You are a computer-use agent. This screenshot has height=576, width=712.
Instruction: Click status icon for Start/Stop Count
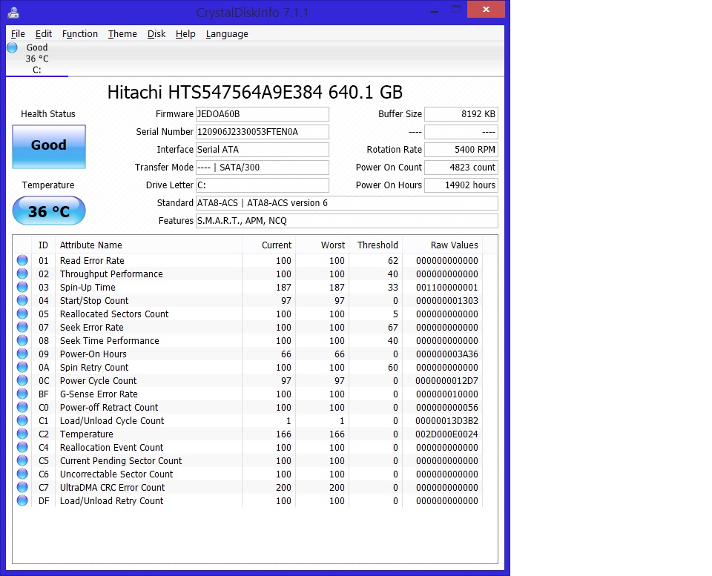22,300
